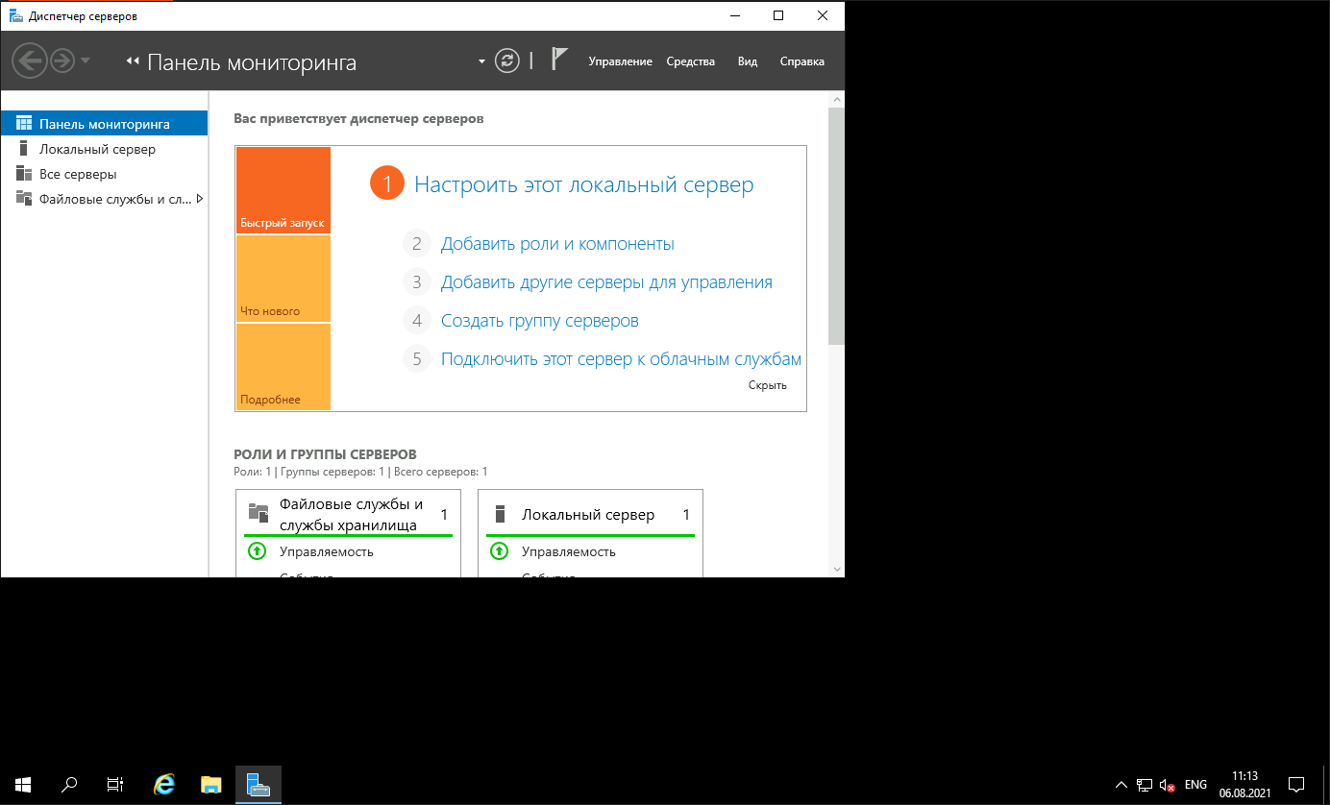Image resolution: width=1330 pixels, height=805 pixels.
Task: Click the Server Manager taskbar button
Action: pyautogui.click(x=259, y=785)
